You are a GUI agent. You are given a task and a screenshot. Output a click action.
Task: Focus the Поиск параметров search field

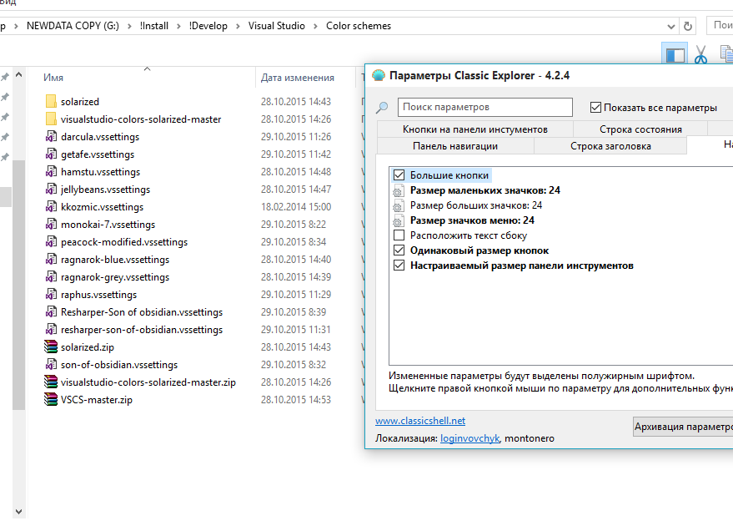[484, 107]
